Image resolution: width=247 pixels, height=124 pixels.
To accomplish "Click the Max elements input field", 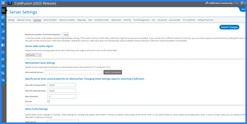I will [62, 96].
